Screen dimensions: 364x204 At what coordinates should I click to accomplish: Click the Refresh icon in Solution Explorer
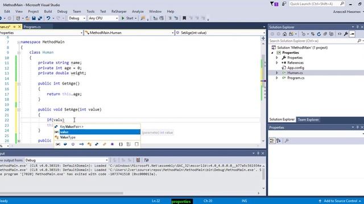318,34
